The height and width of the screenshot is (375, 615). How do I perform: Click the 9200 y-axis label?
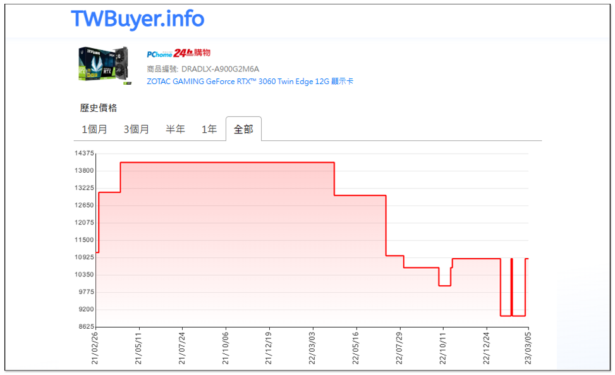click(x=87, y=309)
